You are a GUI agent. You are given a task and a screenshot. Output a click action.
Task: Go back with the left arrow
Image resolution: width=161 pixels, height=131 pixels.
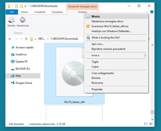10,39
